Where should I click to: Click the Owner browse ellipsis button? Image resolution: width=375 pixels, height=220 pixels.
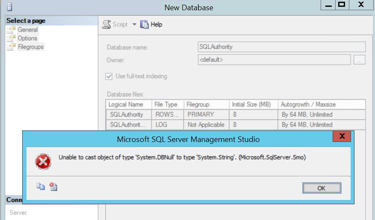[359, 60]
